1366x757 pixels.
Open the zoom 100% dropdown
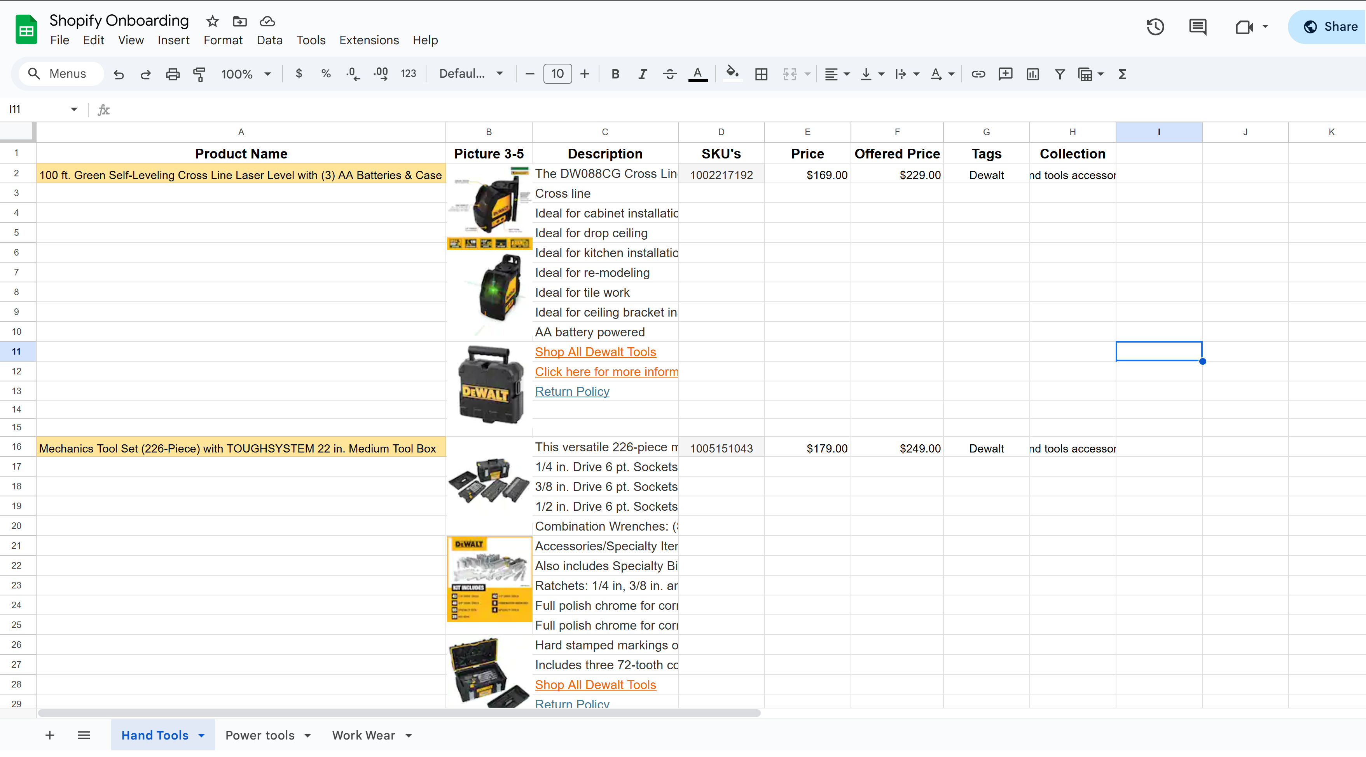coord(246,74)
